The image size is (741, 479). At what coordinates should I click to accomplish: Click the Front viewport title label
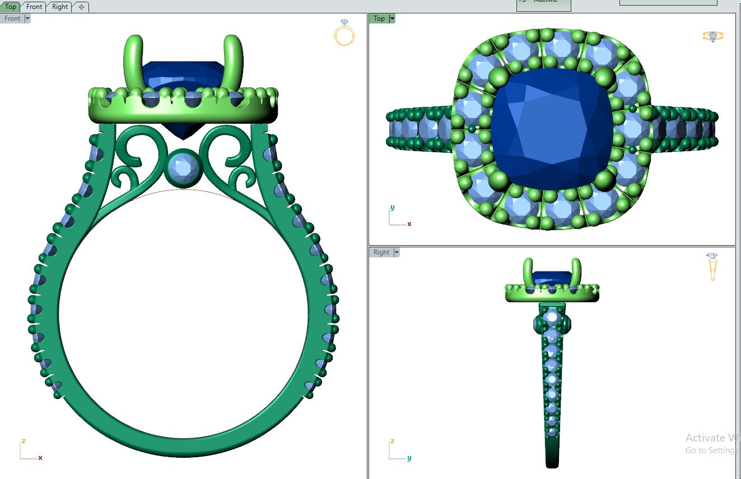12,18
